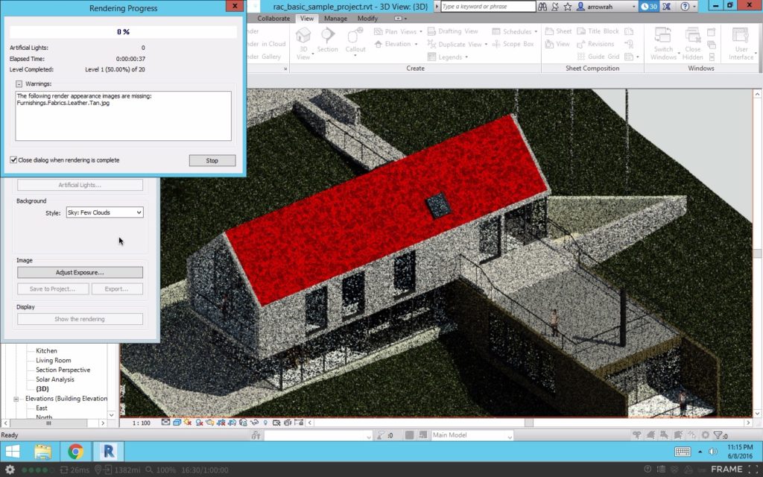Screen dimensions: 763x477
Task: Select Solar Analysis in the project browser
Action: [55, 379]
